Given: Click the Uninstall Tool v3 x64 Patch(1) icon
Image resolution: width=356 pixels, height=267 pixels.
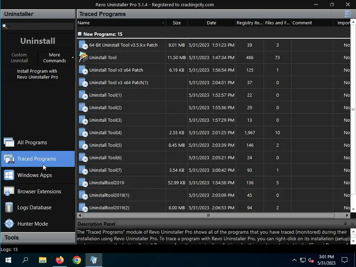Looking at the screenshot, I should pyautogui.click(x=83, y=82).
